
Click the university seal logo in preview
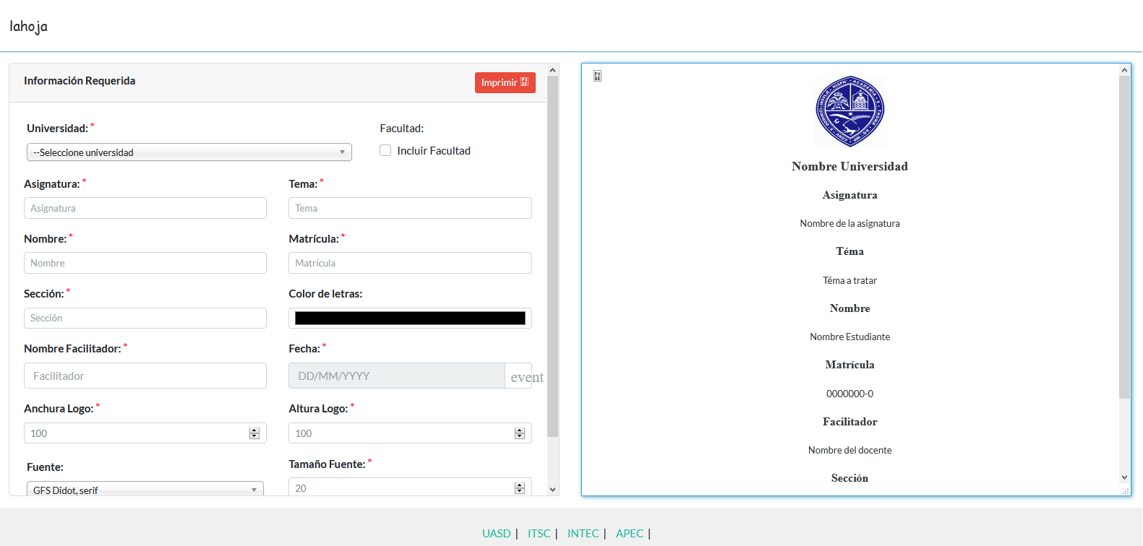point(850,111)
